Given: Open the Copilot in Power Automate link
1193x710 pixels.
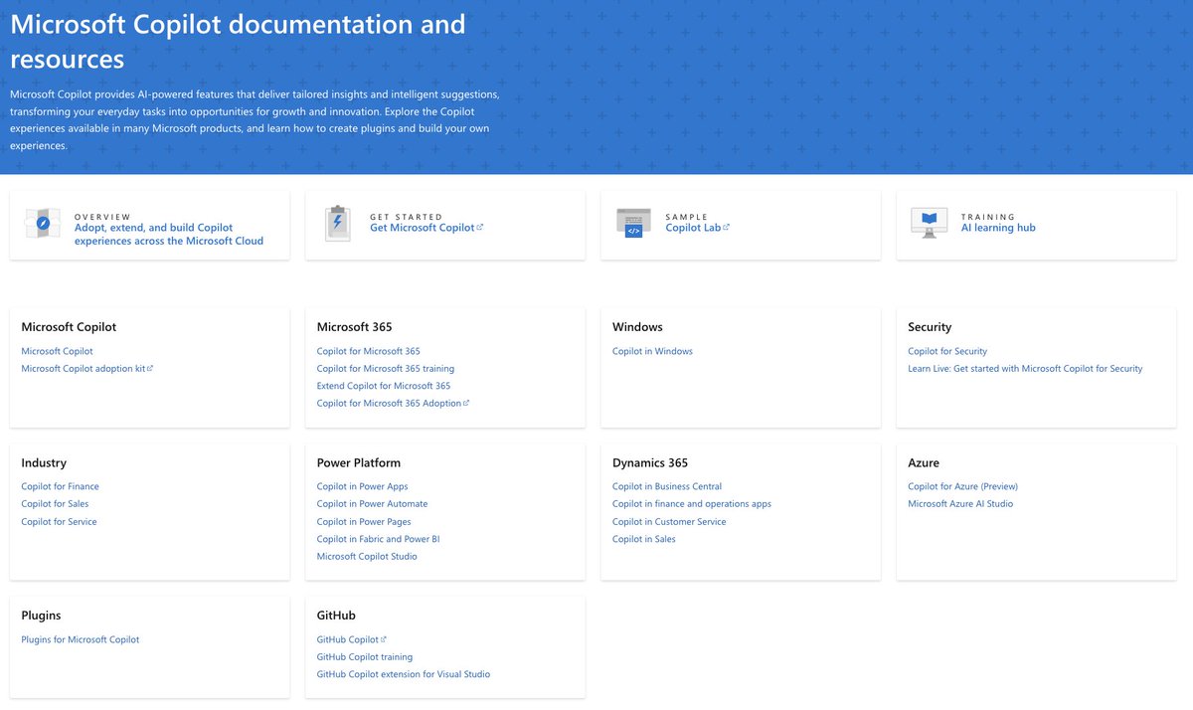Looking at the screenshot, I should tap(372, 504).
